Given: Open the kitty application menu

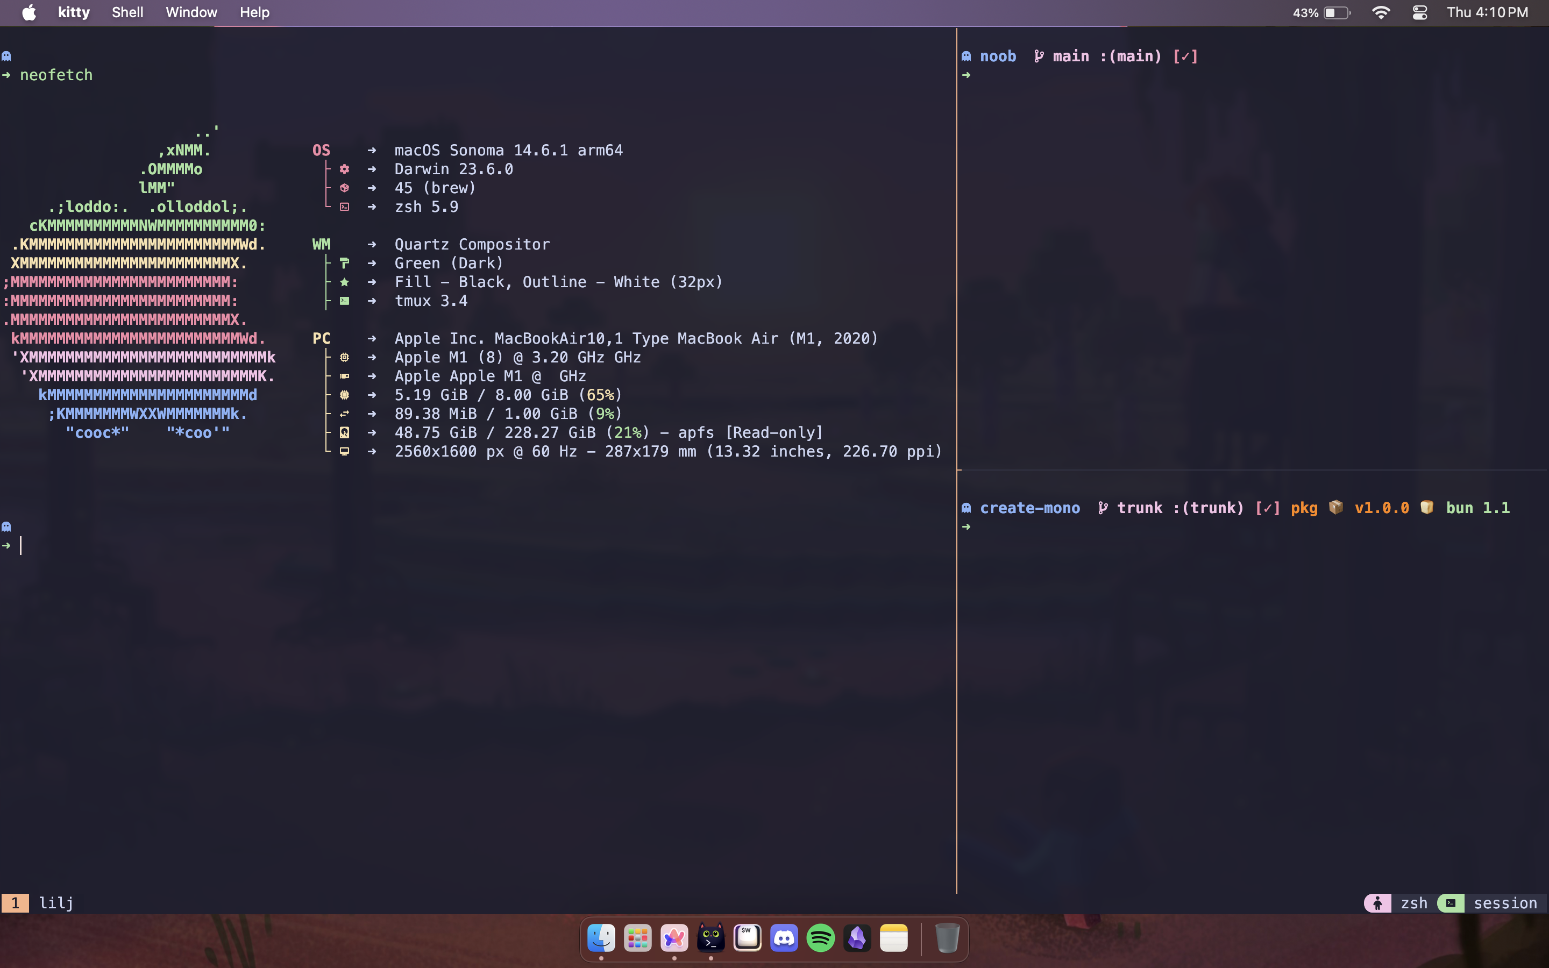Looking at the screenshot, I should click(x=74, y=13).
